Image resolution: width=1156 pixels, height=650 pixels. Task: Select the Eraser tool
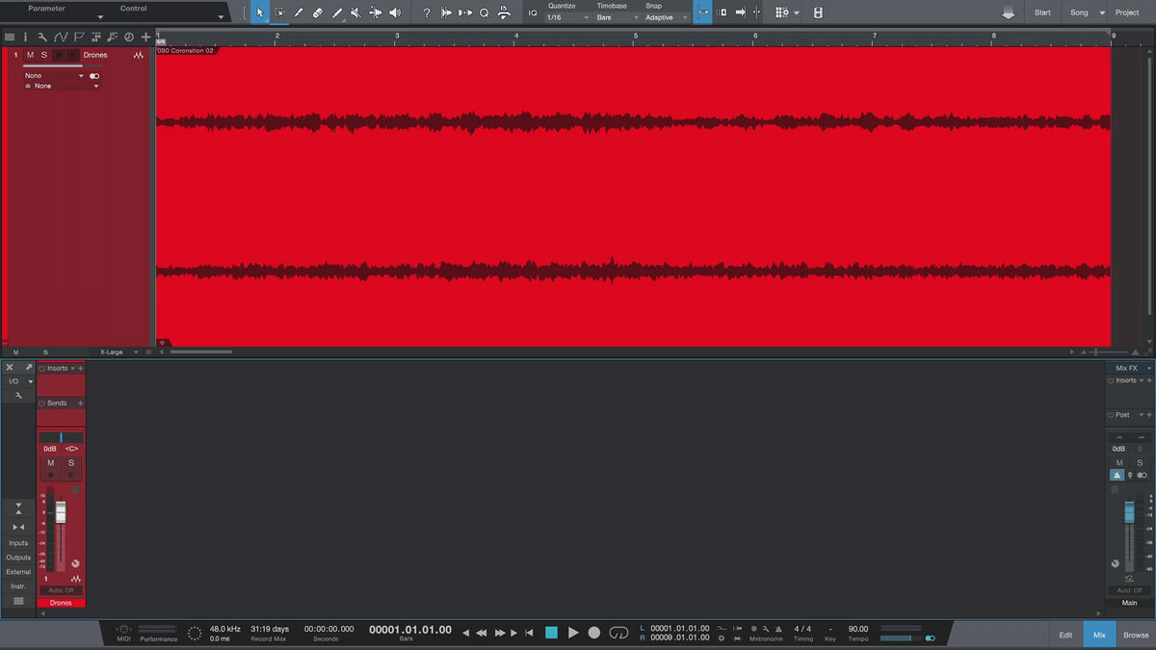coord(317,13)
